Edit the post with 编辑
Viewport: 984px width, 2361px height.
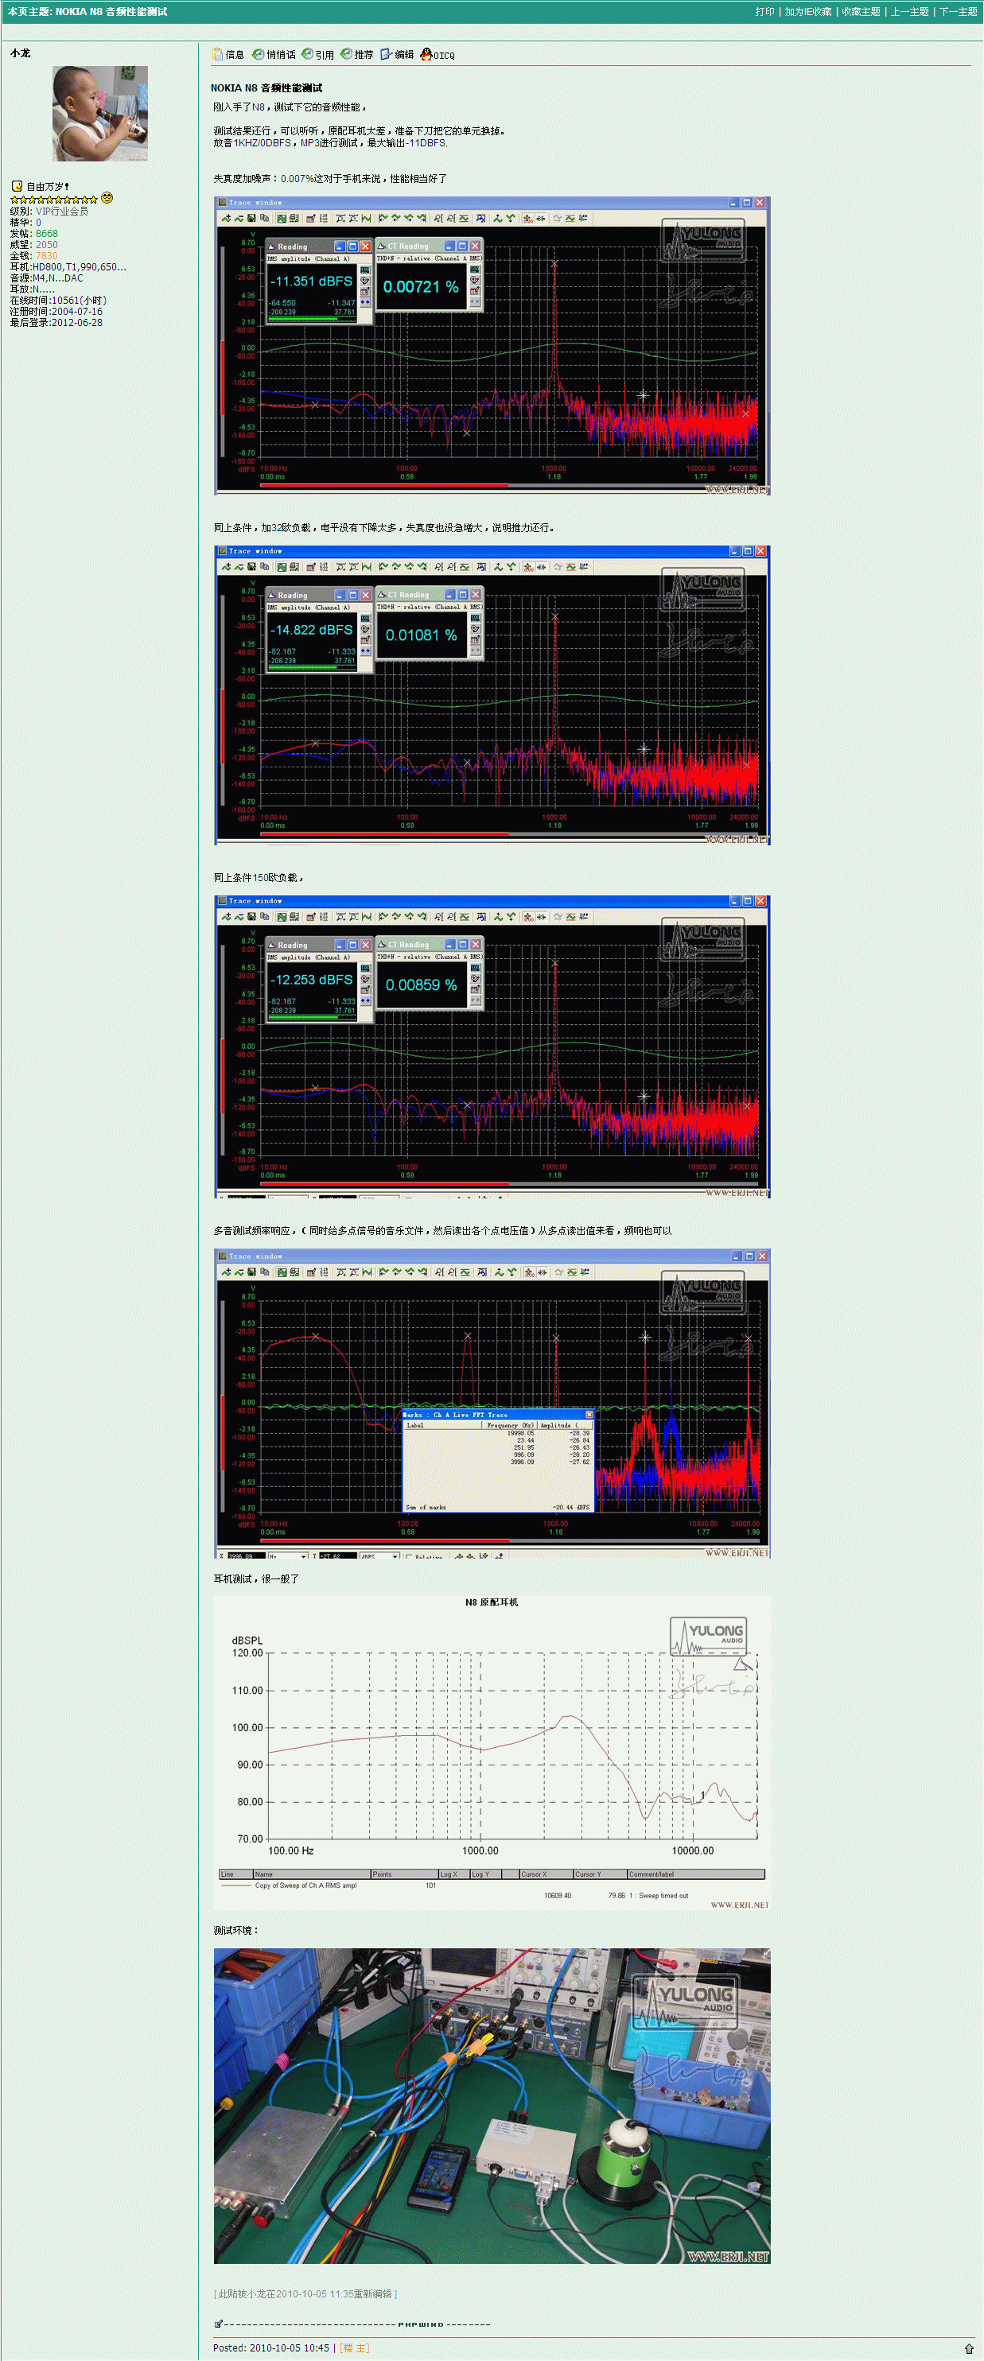pyautogui.click(x=397, y=55)
